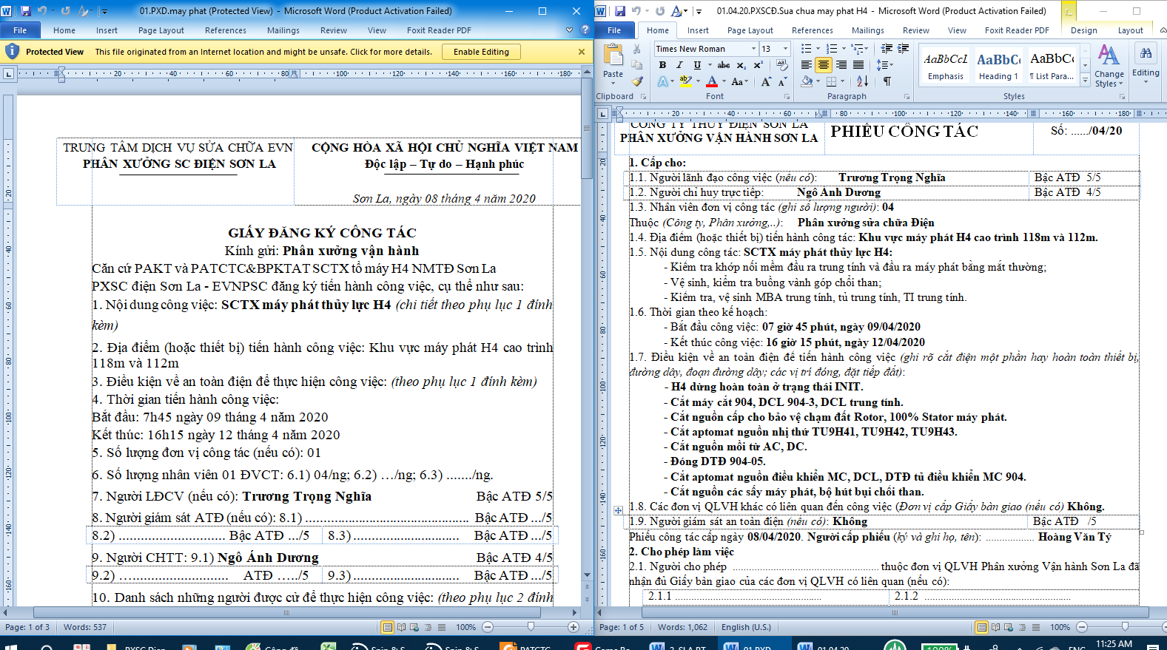
Task: Increase the paragraph indent
Action: [904, 49]
